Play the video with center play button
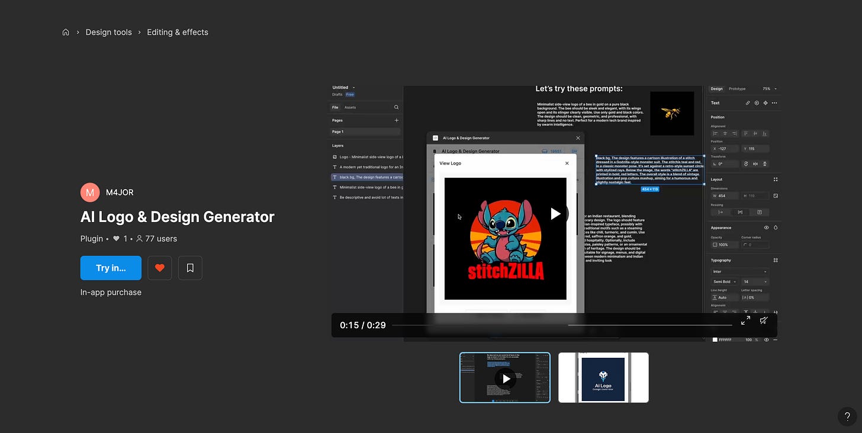This screenshot has height=433, width=862. click(x=555, y=214)
